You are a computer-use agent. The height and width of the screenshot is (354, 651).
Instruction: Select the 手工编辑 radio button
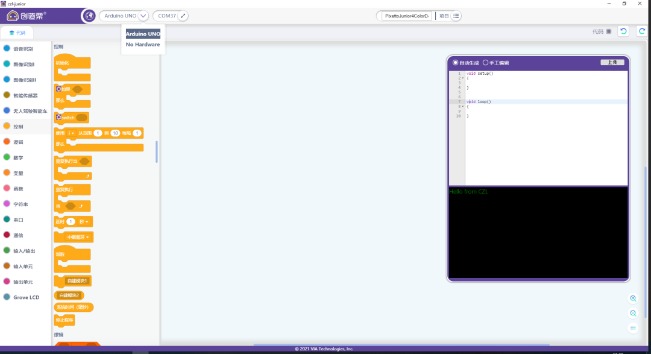(x=485, y=63)
